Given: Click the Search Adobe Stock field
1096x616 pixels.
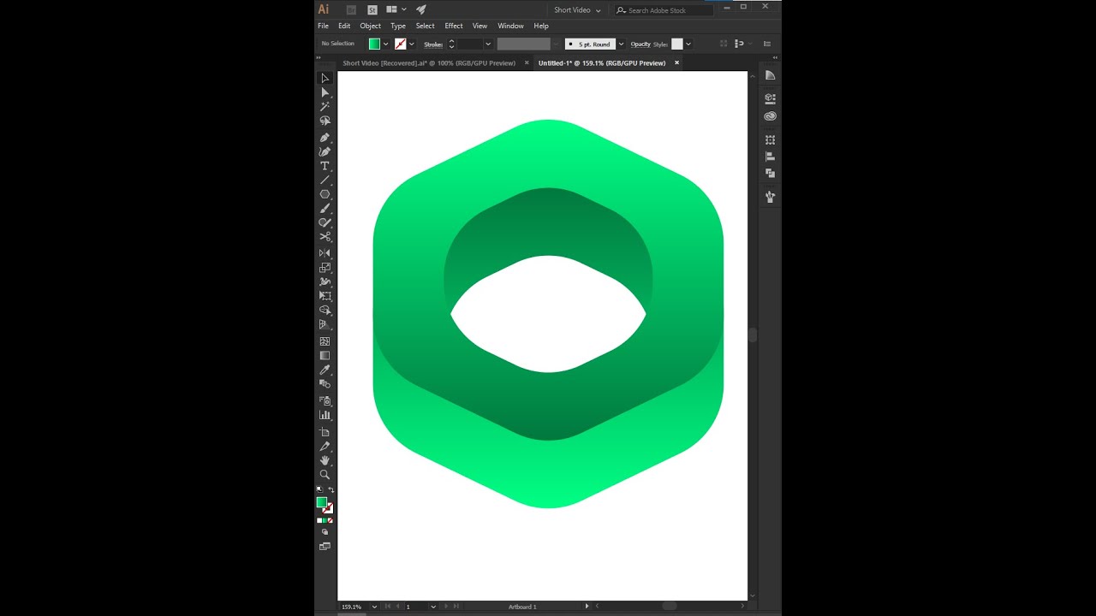Looking at the screenshot, I should pyautogui.click(x=665, y=10).
